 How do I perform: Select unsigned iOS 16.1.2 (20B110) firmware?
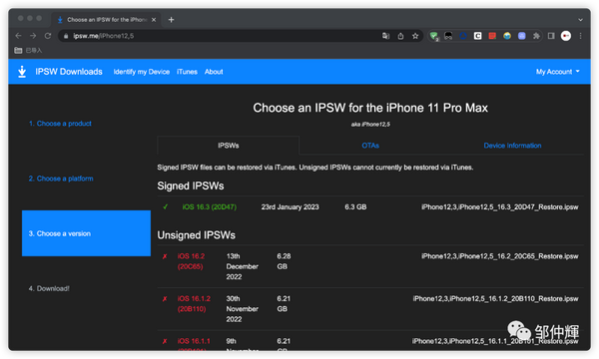pyautogui.click(x=194, y=304)
